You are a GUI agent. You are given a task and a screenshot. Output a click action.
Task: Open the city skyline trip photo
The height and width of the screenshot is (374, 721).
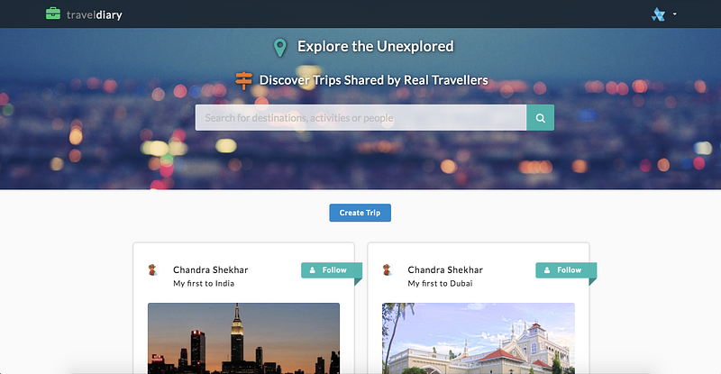(243, 338)
